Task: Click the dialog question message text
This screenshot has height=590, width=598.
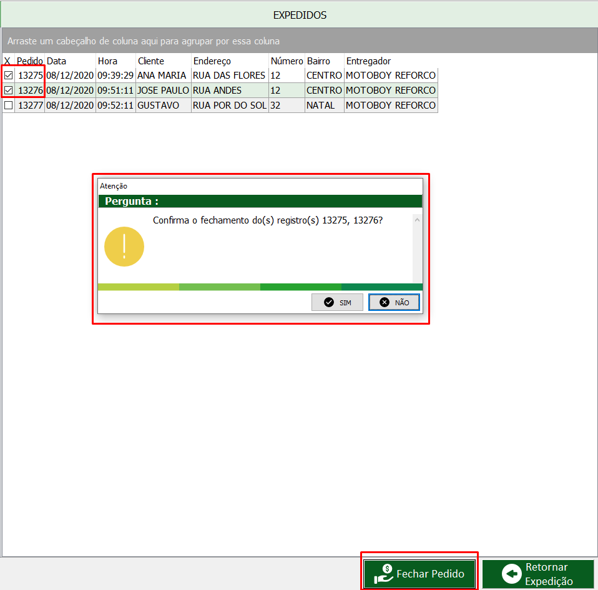Action: coord(267,220)
